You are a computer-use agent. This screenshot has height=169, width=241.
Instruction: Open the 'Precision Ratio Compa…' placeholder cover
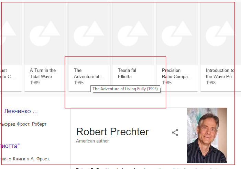click(x=177, y=33)
